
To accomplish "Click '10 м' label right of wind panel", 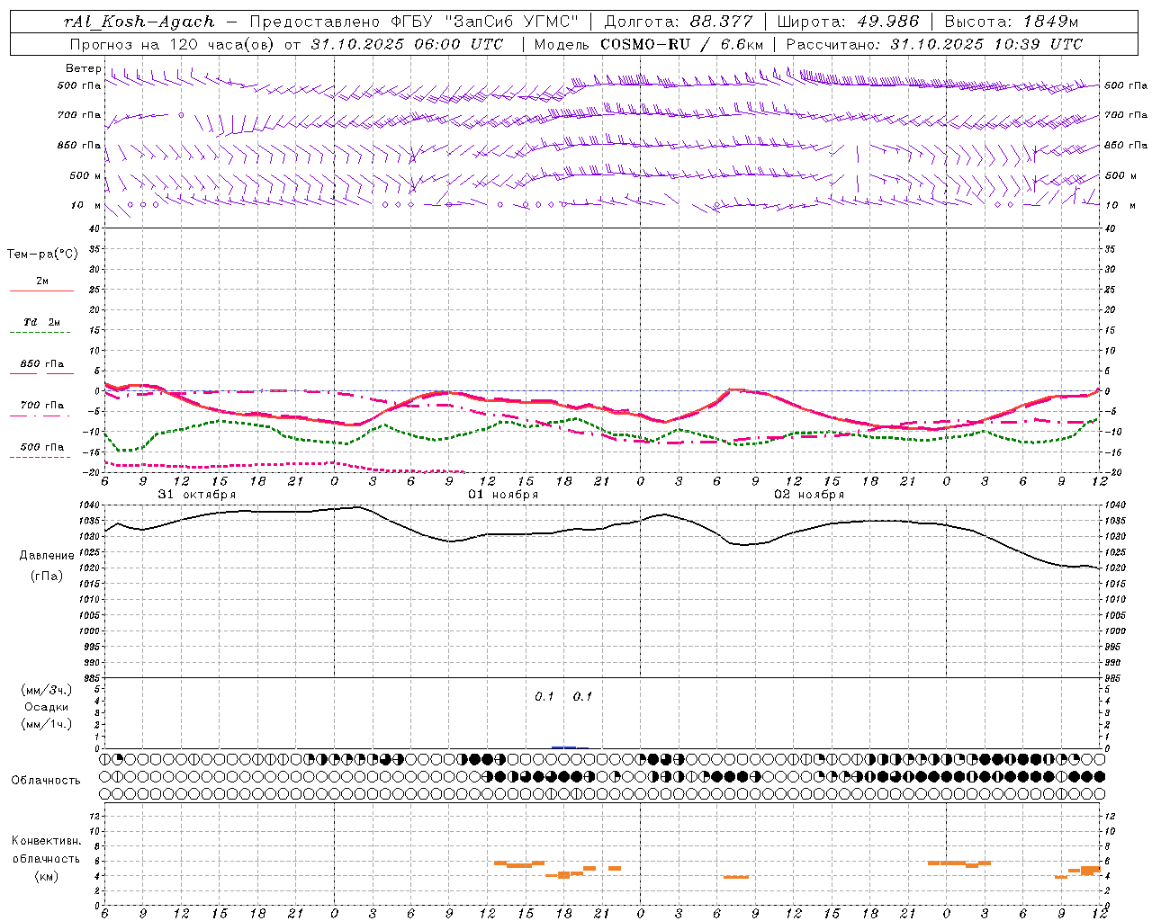I will coord(1119,205).
